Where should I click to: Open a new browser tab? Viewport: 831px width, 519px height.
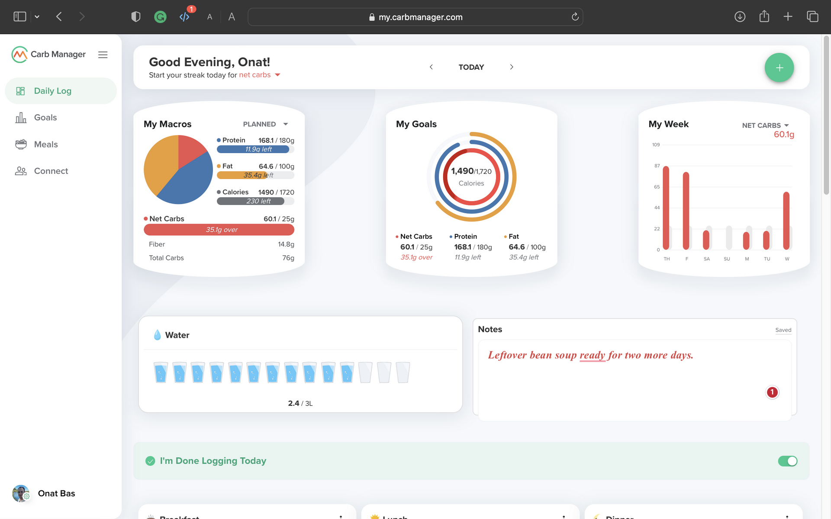click(788, 17)
